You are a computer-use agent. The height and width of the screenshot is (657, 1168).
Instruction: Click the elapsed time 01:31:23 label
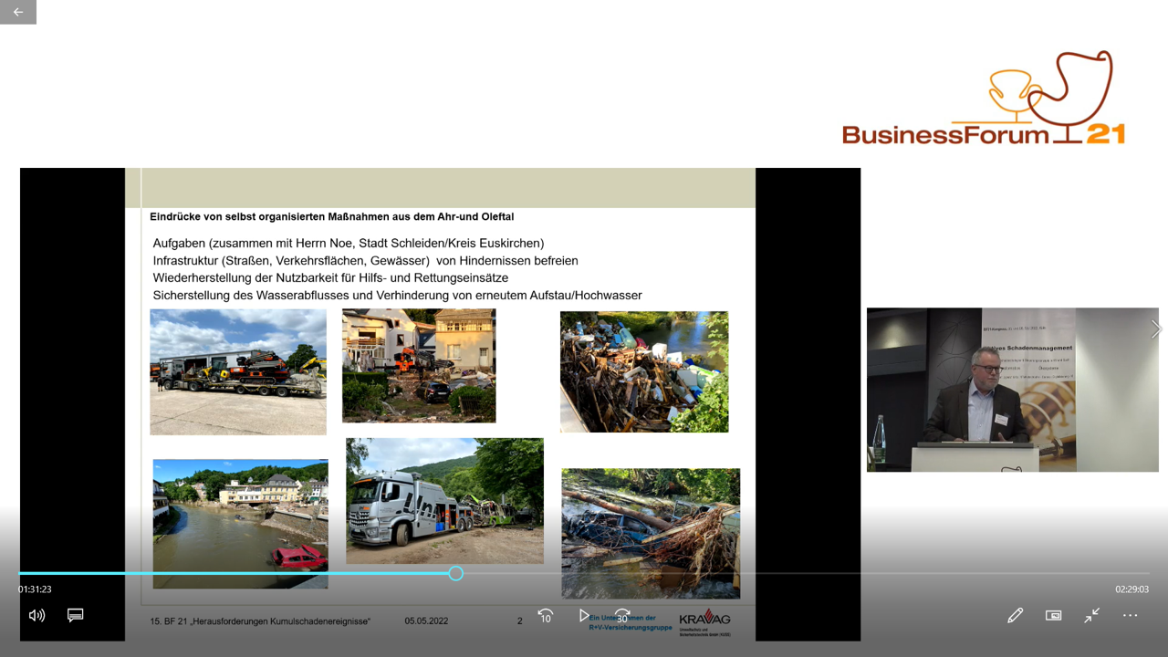tap(35, 589)
